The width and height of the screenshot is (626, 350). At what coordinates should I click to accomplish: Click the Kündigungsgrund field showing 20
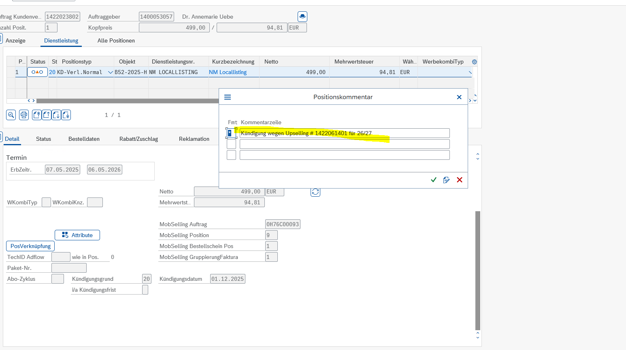pyautogui.click(x=147, y=279)
